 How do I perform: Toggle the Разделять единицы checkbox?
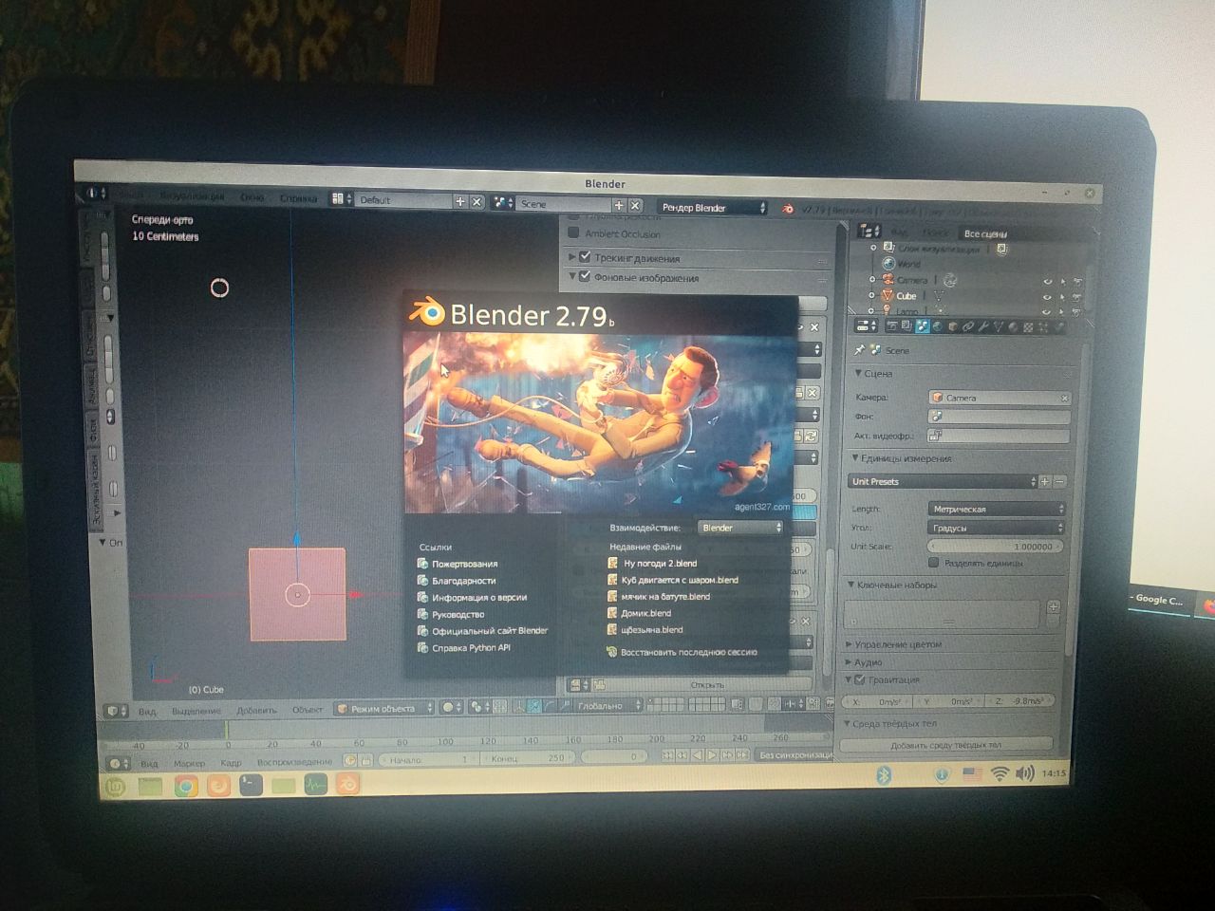click(933, 563)
